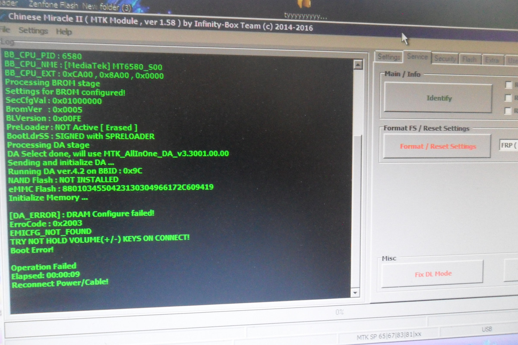Screen dimensions: 518x345
Task: Open the Flash tab
Action: tap(469, 60)
